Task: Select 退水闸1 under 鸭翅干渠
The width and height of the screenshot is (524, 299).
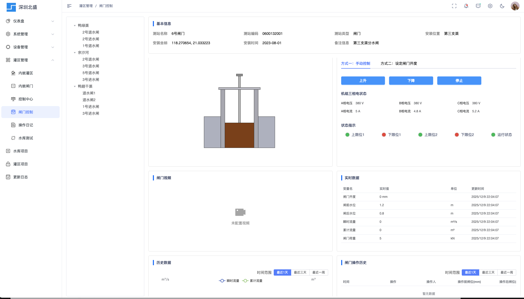Action: tap(89, 93)
